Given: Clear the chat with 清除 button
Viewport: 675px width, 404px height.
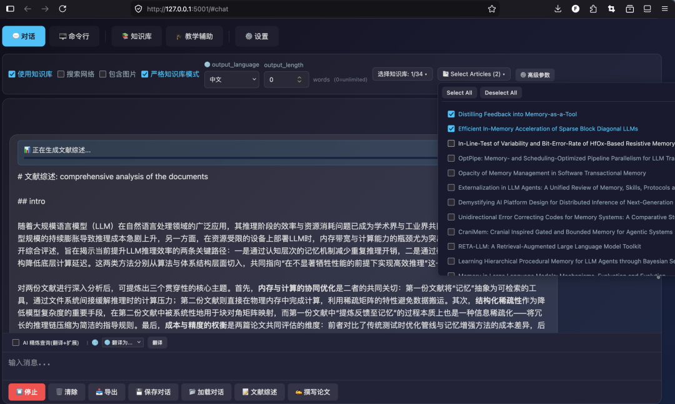Looking at the screenshot, I should point(67,392).
